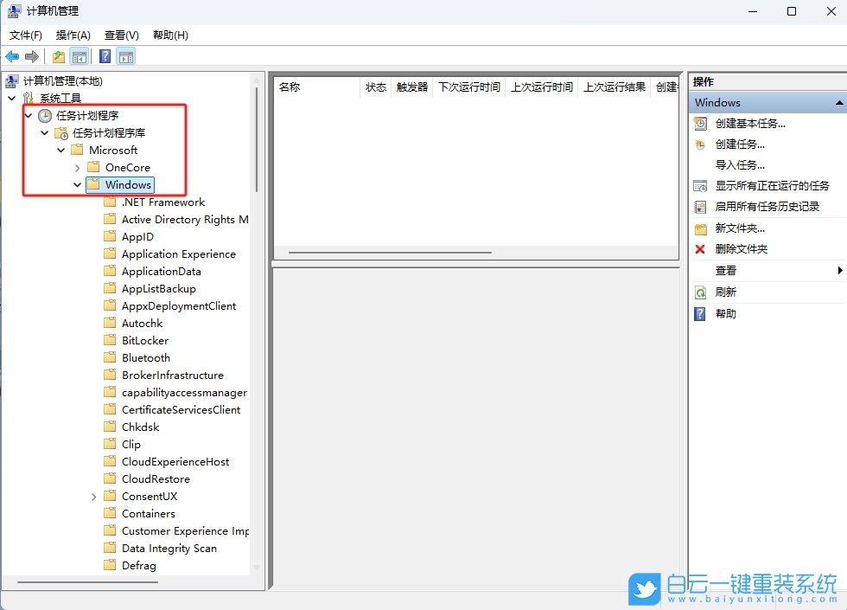Click the 新文件夹 folder icon
This screenshot has width=847, height=610.
click(700, 228)
